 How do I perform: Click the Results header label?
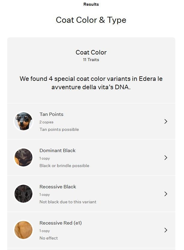91,4
